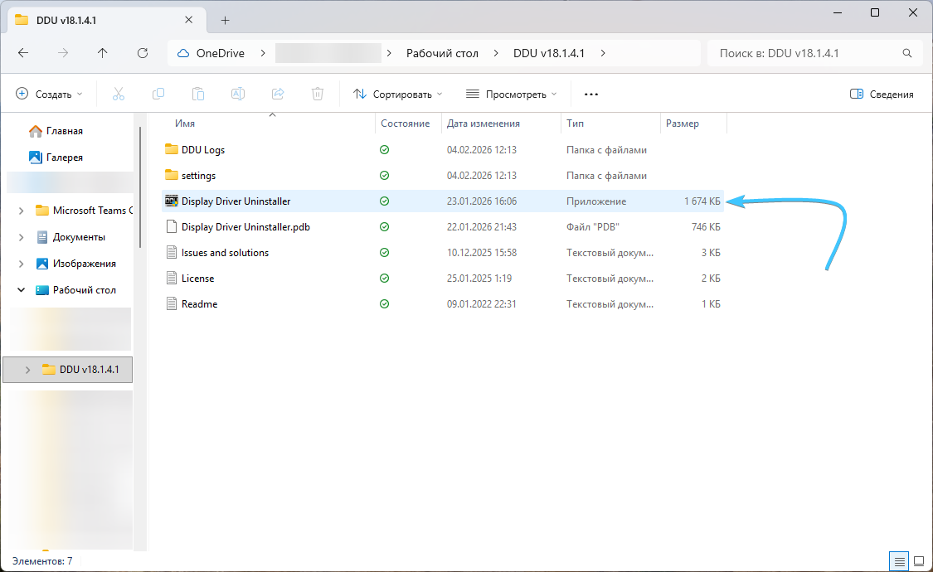Image resolution: width=933 pixels, height=572 pixels.
Task: Click the Rename icon in toolbar
Action: [x=238, y=95]
